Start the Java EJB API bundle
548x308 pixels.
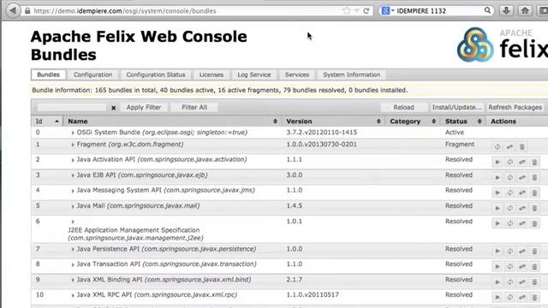point(497,177)
